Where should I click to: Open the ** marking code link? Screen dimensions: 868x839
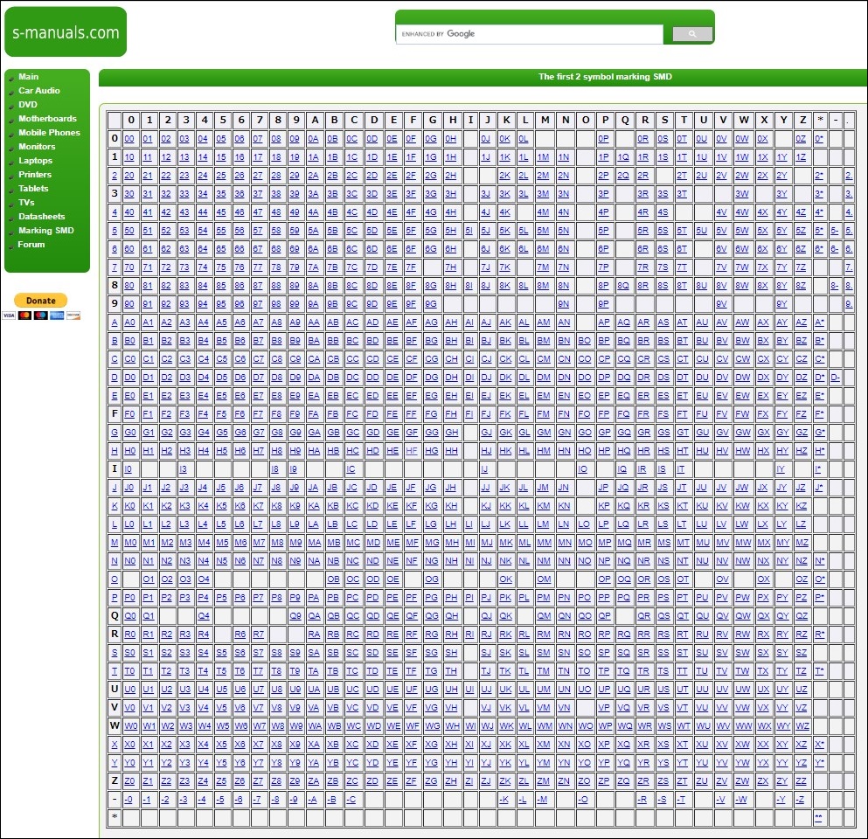tap(818, 817)
